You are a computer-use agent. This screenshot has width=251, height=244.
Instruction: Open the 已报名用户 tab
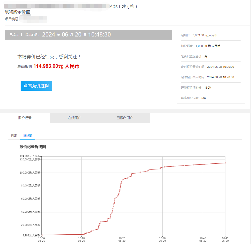pos(125,118)
